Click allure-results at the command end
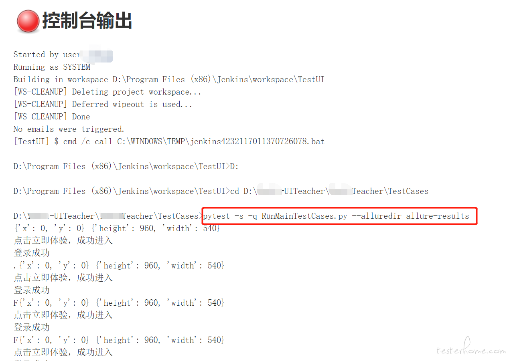The height and width of the screenshot is (361, 507). click(x=437, y=216)
